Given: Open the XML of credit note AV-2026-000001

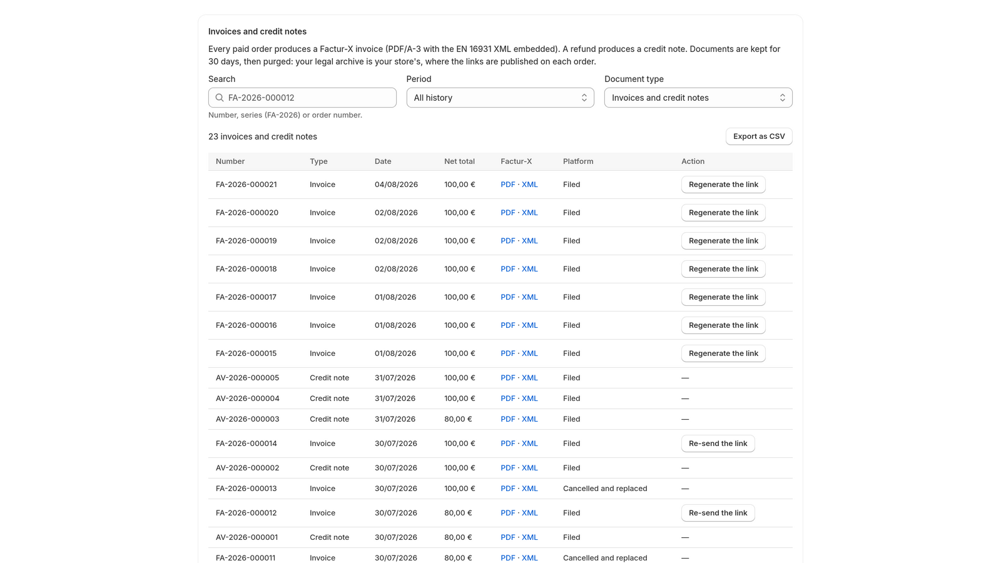Looking at the screenshot, I should [x=529, y=537].
